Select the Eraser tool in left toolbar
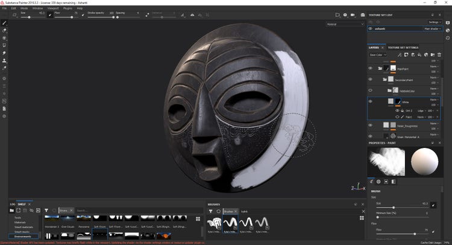The image size is (452, 245). point(5,30)
